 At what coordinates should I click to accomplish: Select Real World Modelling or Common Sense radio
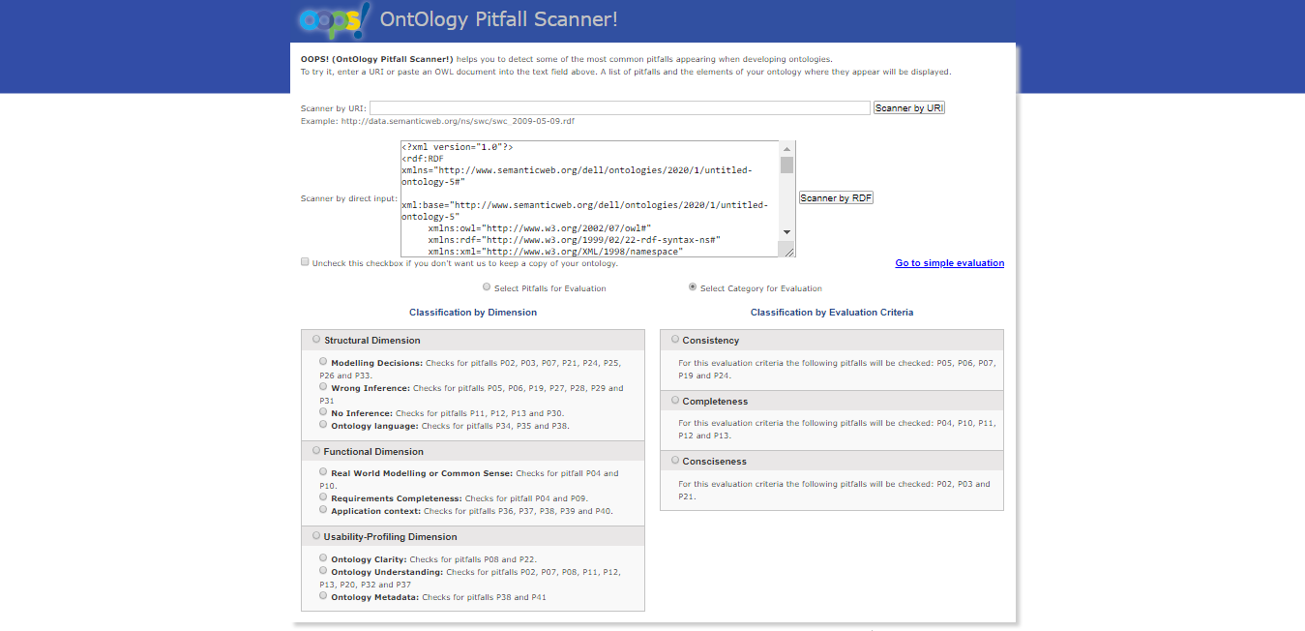pyautogui.click(x=323, y=472)
